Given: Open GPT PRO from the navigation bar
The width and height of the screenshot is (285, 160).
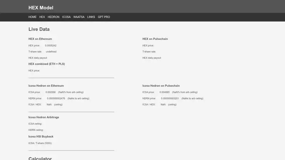Looking at the screenshot, I should pos(104,17).
